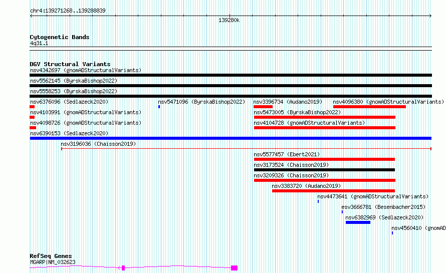
Task: Select the 4q31.1 band label
Action: point(39,44)
